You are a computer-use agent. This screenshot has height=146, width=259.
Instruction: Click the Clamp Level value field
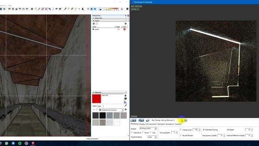pyautogui.click(x=196, y=130)
